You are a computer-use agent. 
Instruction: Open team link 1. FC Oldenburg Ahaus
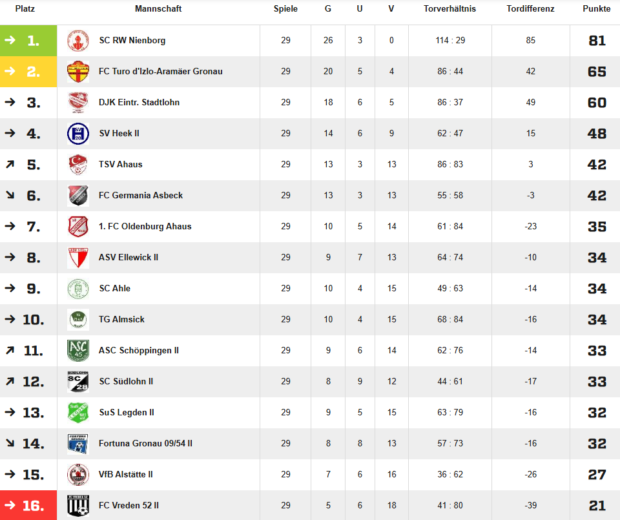(x=145, y=227)
